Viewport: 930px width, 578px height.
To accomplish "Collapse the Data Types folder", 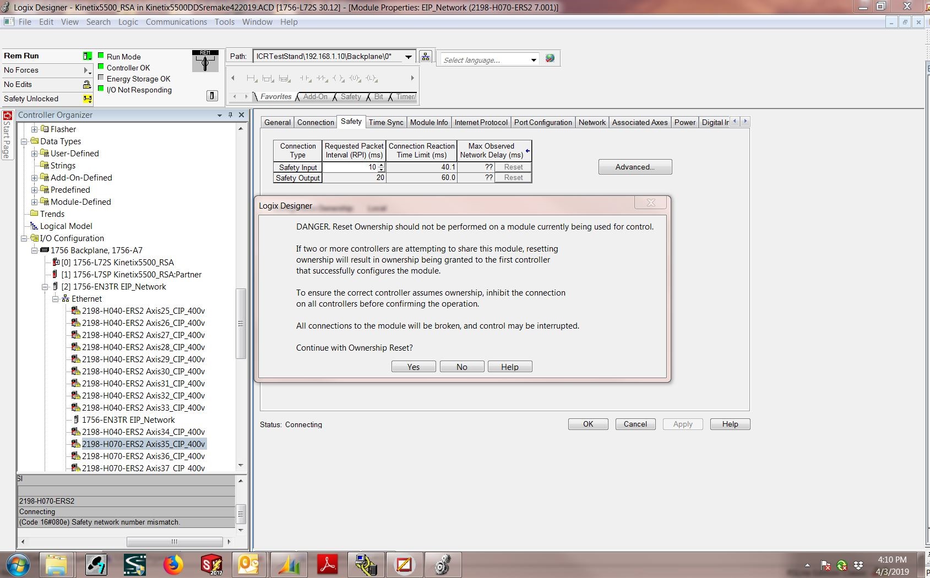I will [24, 141].
